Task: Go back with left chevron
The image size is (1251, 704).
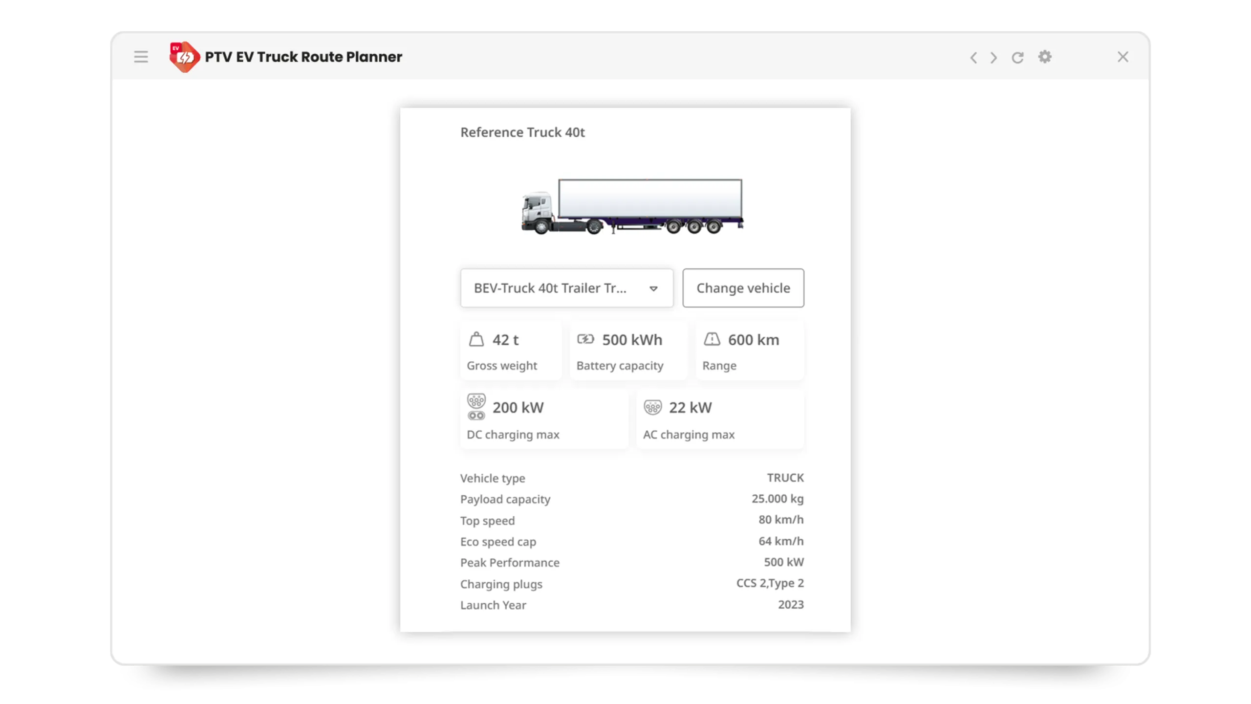Action: click(x=973, y=57)
